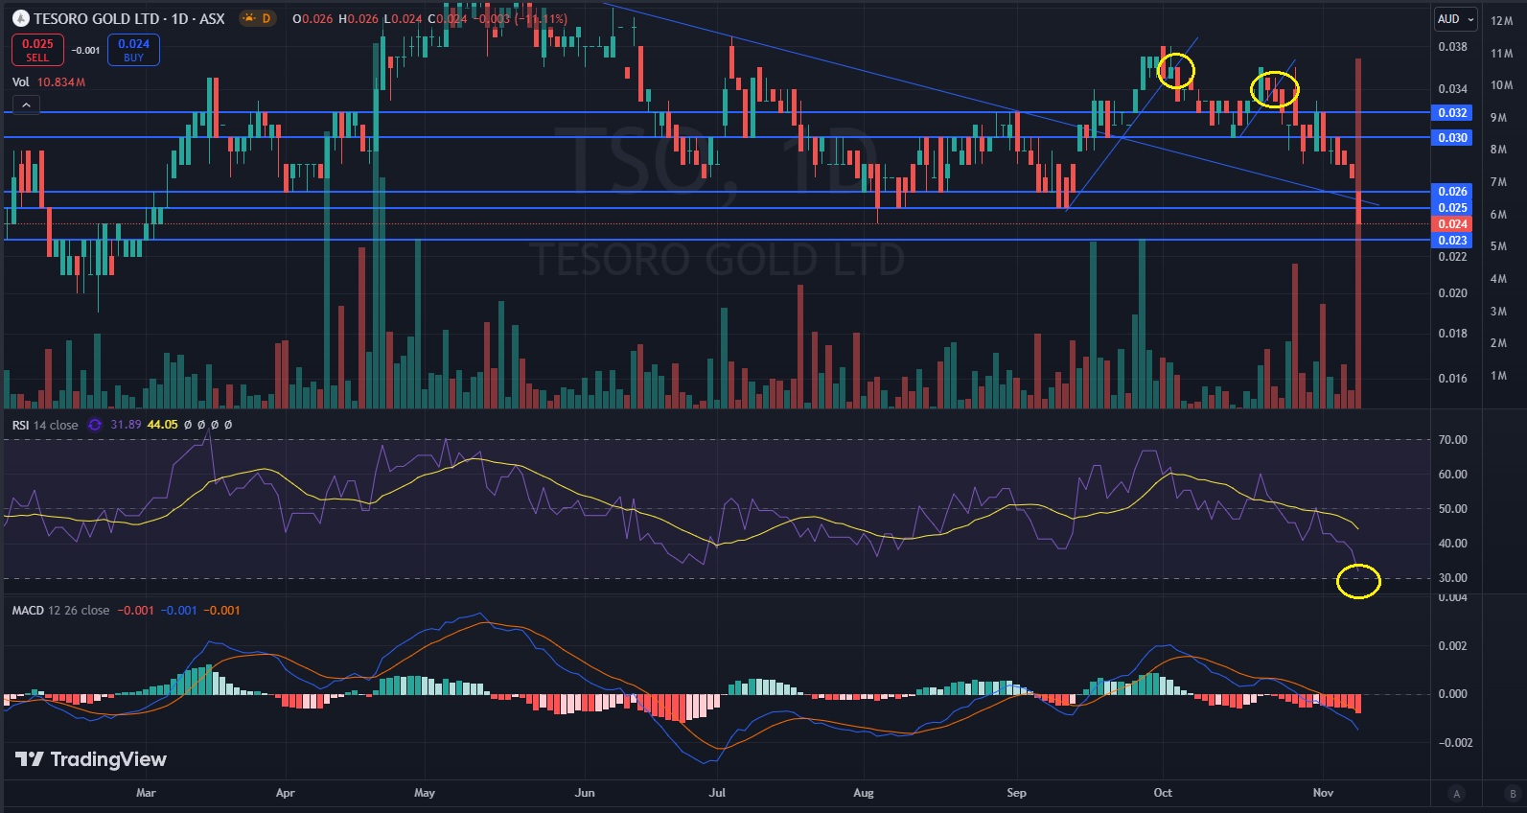
Task: Click the 0.023 horizontal line price label
Action: pos(1452,240)
